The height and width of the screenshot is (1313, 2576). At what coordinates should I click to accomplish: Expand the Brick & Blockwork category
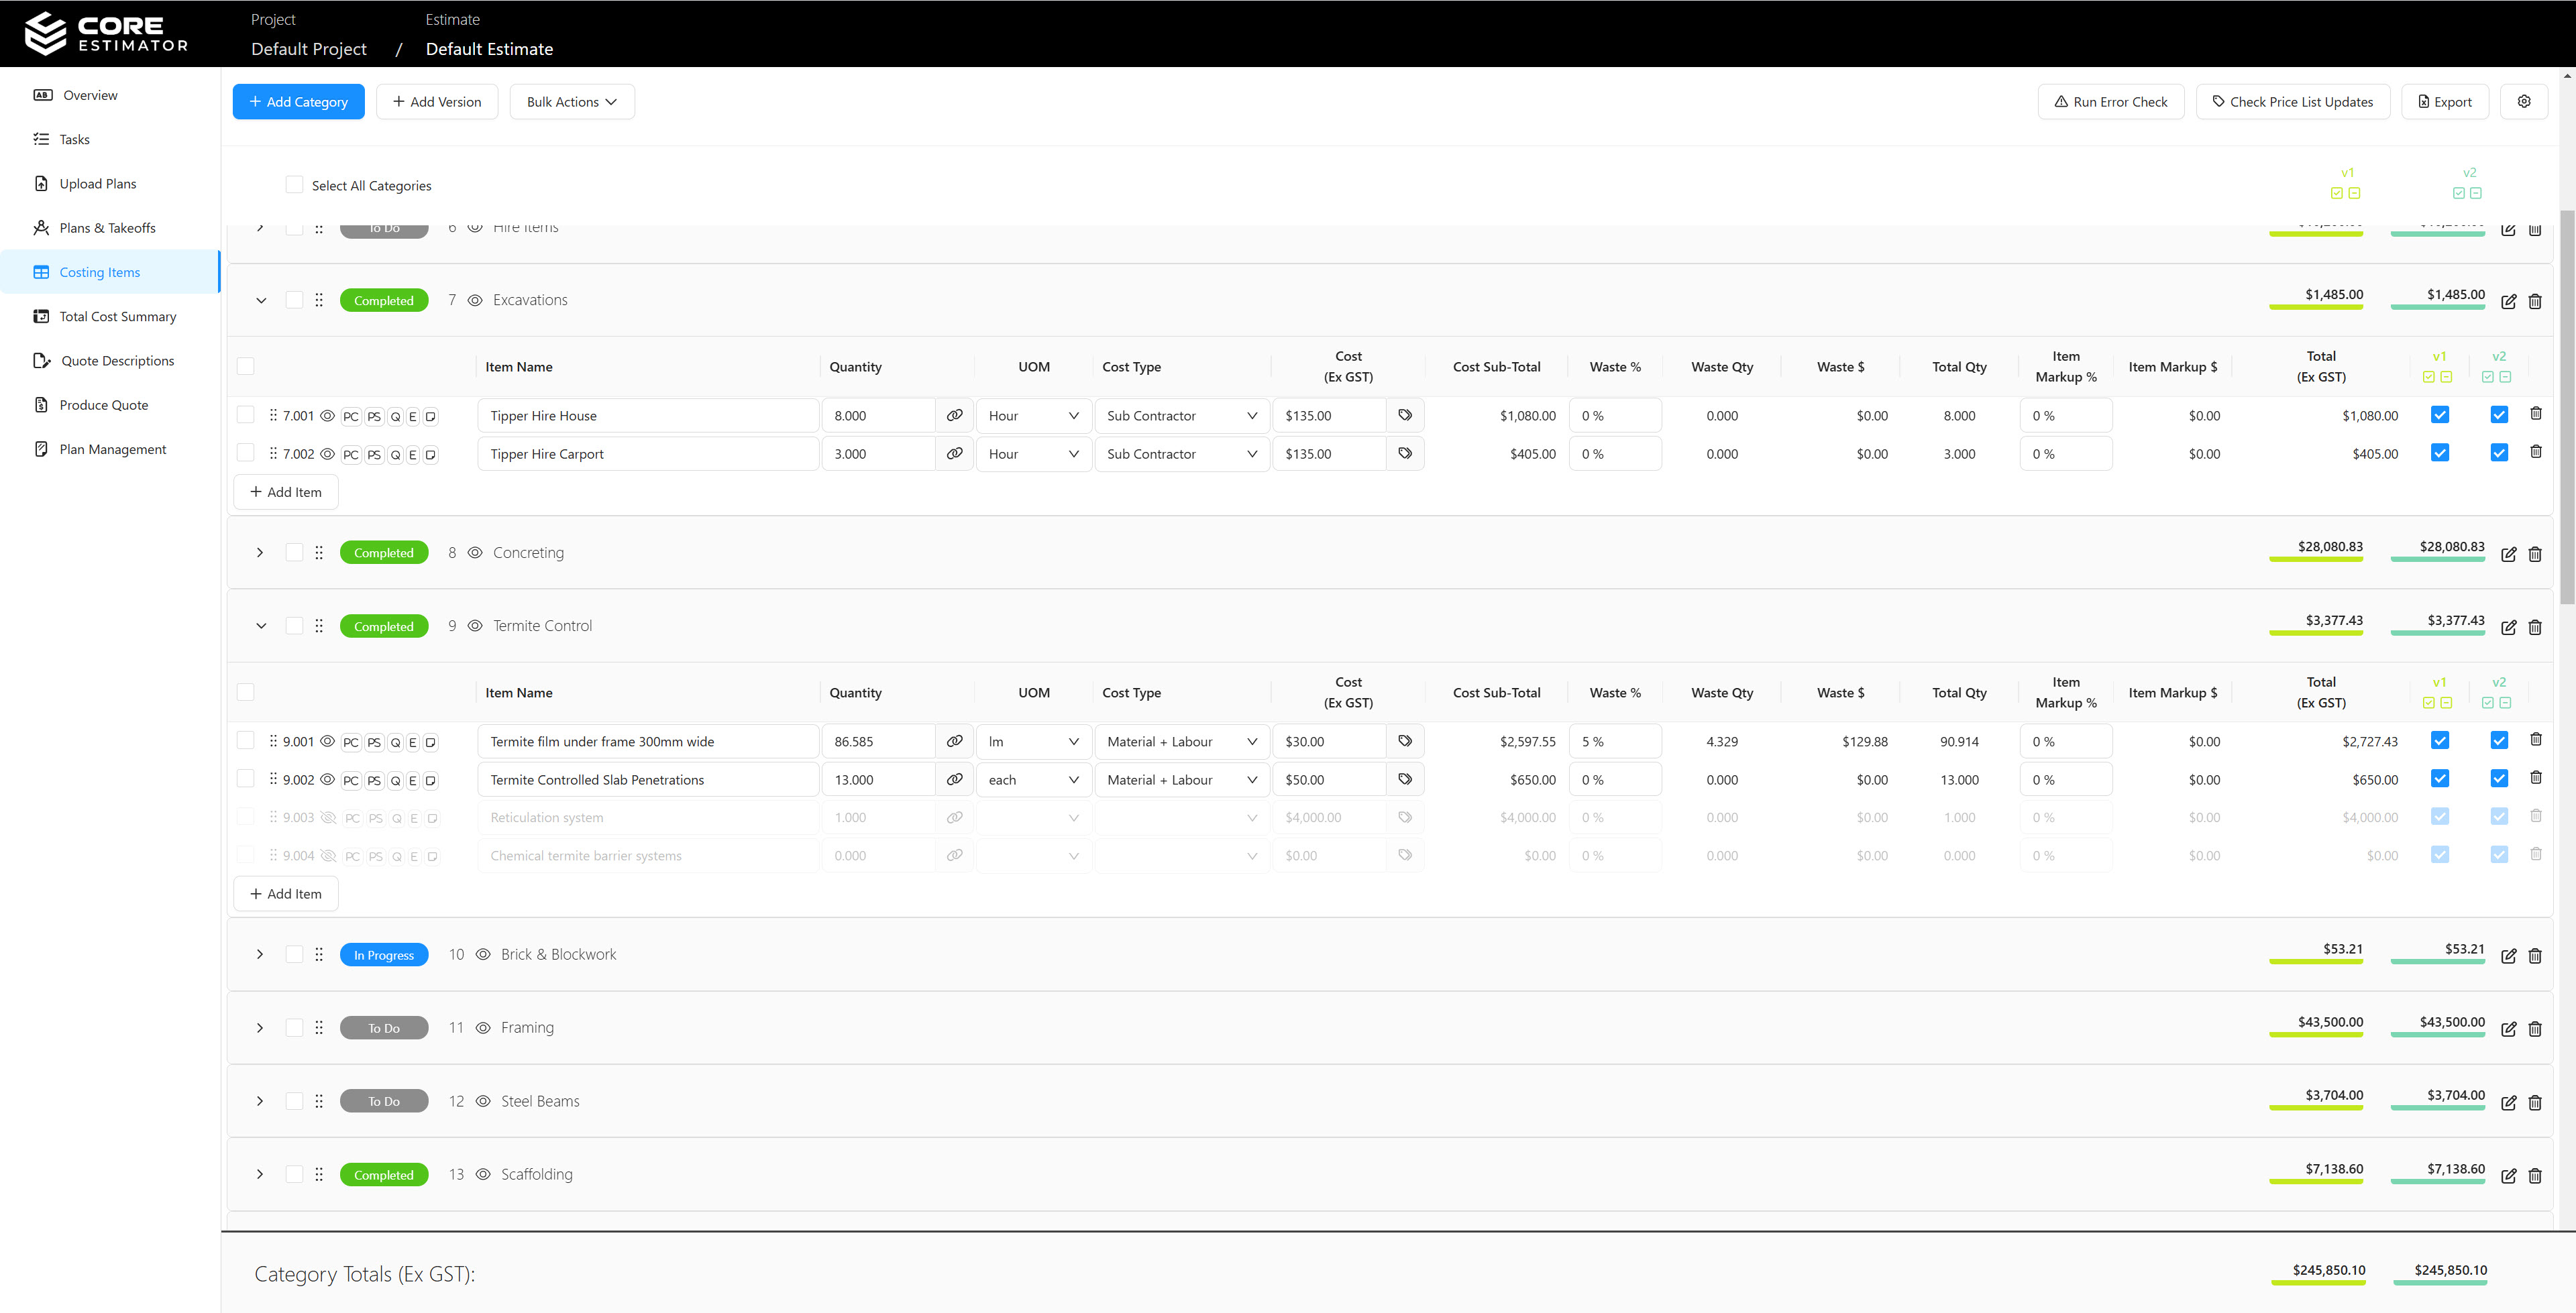point(260,955)
